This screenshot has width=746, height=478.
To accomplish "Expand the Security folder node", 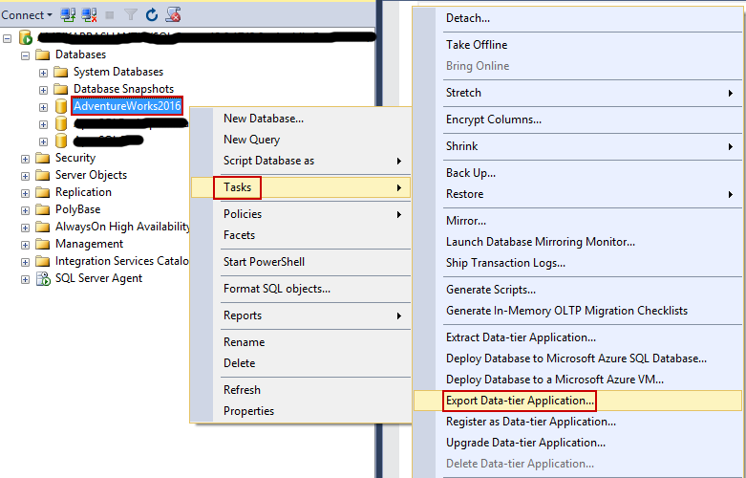I will (x=26, y=158).
